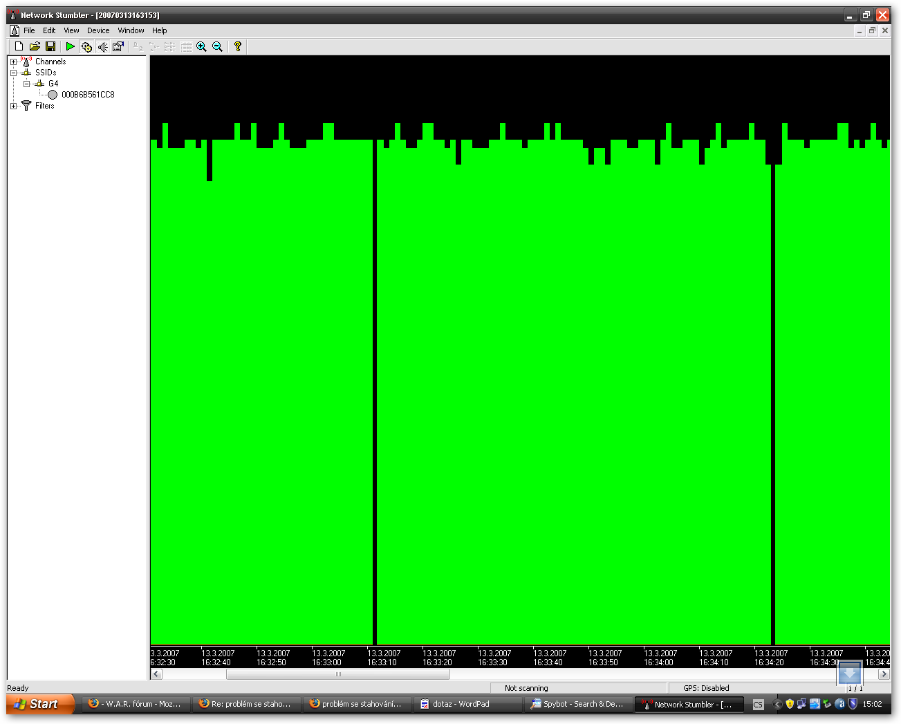Expand the Channels tree node
Image resolution: width=901 pixels, height=724 pixels.
click(13, 62)
